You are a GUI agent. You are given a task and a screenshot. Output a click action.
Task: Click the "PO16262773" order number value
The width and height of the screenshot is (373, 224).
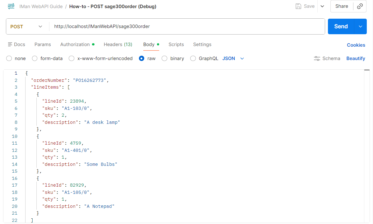[x=91, y=80]
